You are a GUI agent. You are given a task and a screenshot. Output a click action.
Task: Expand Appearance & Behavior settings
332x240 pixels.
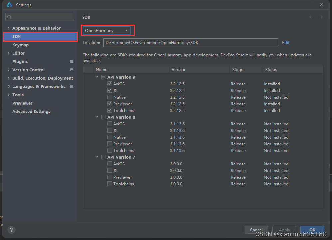[x=8, y=28]
